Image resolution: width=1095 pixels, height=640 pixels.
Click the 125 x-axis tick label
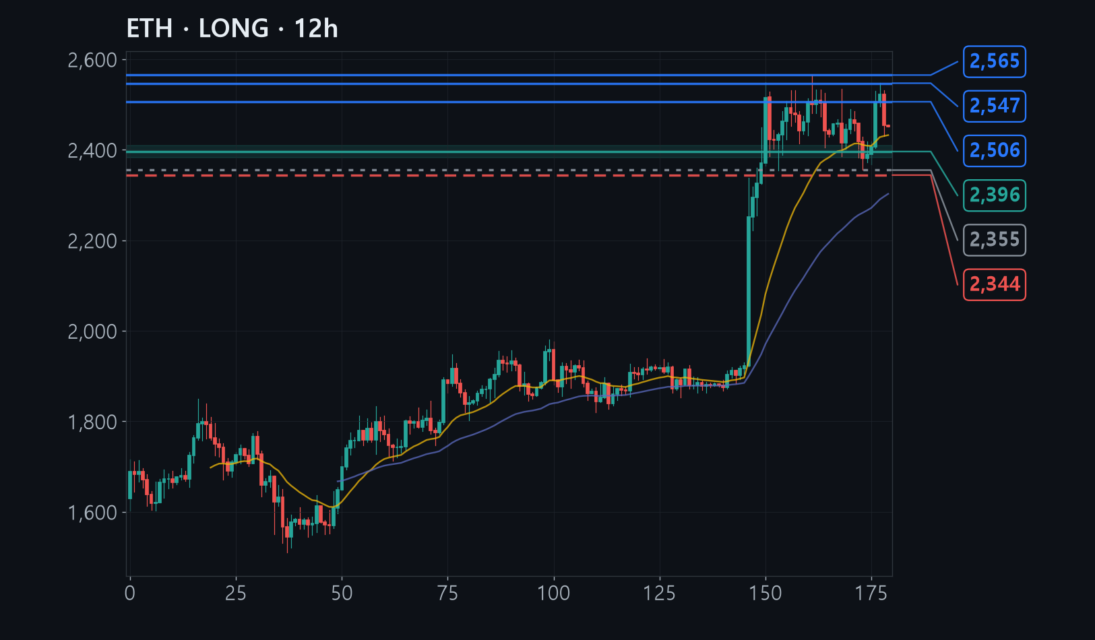(x=660, y=594)
